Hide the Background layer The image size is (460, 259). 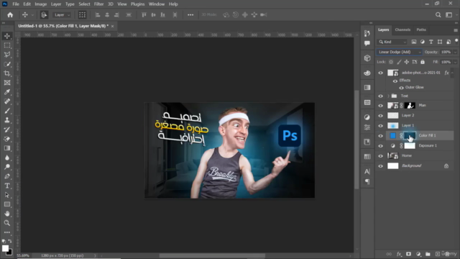[380, 166]
